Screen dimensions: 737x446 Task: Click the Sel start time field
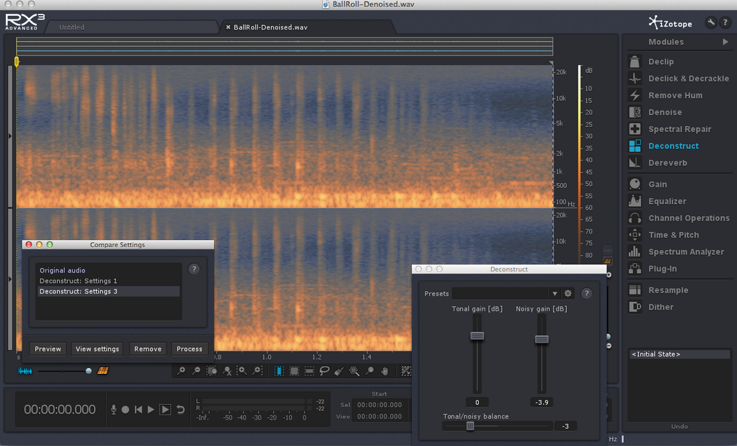pyautogui.click(x=380, y=405)
